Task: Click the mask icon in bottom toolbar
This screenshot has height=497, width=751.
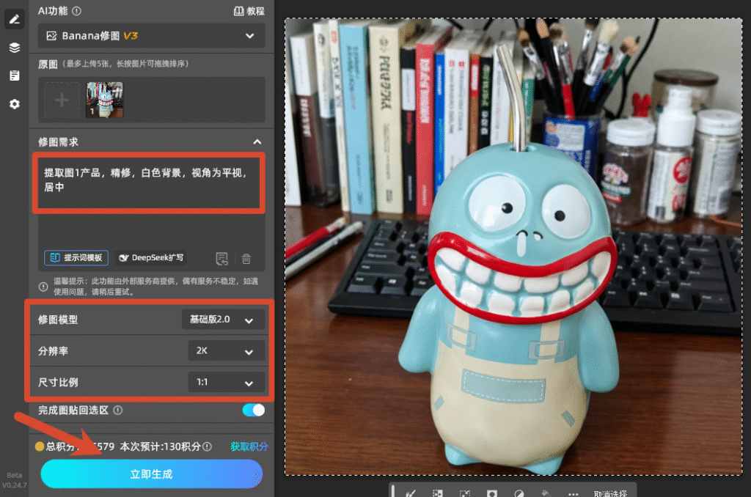Action: 492,493
